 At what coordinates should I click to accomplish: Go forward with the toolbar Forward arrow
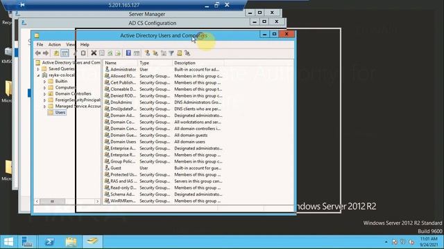tap(46, 53)
